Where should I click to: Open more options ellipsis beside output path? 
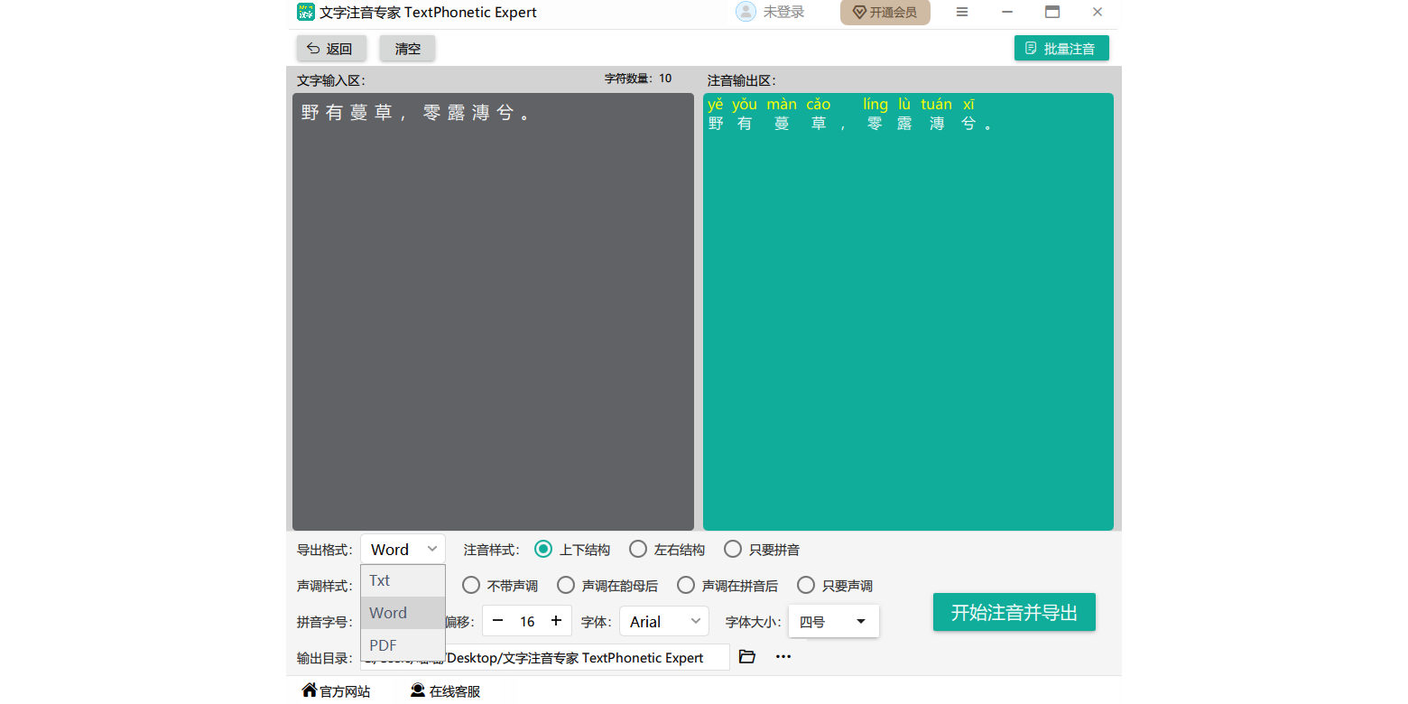(x=783, y=656)
